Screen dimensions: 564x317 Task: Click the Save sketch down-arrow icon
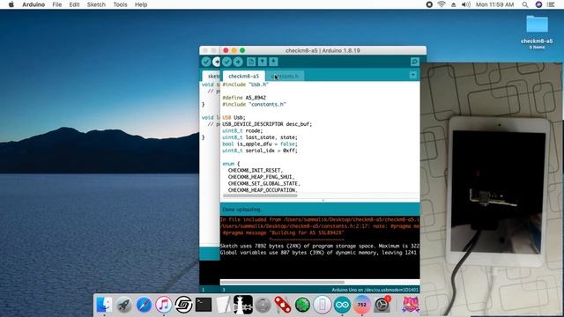click(273, 62)
